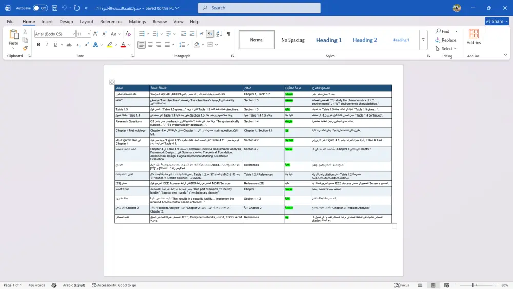Undo the last action
The image size is (513, 289).
(64, 8)
